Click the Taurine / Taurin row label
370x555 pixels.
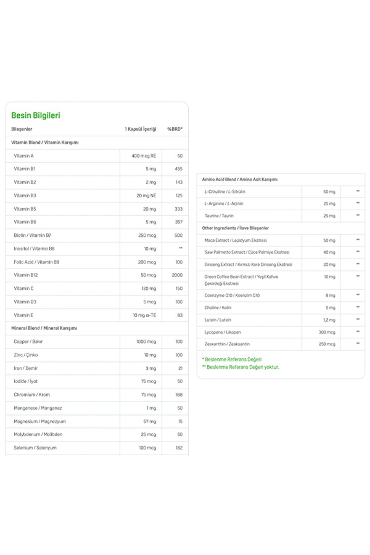coord(219,216)
